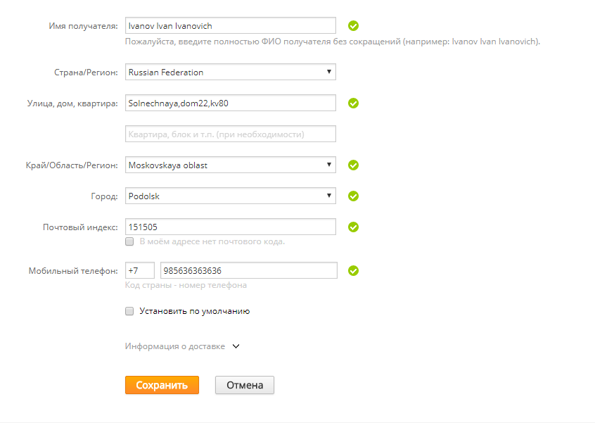Screen dimensions: 595x423
Task: Focus the street address field with Solnechnaya
Action: click(x=230, y=103)
